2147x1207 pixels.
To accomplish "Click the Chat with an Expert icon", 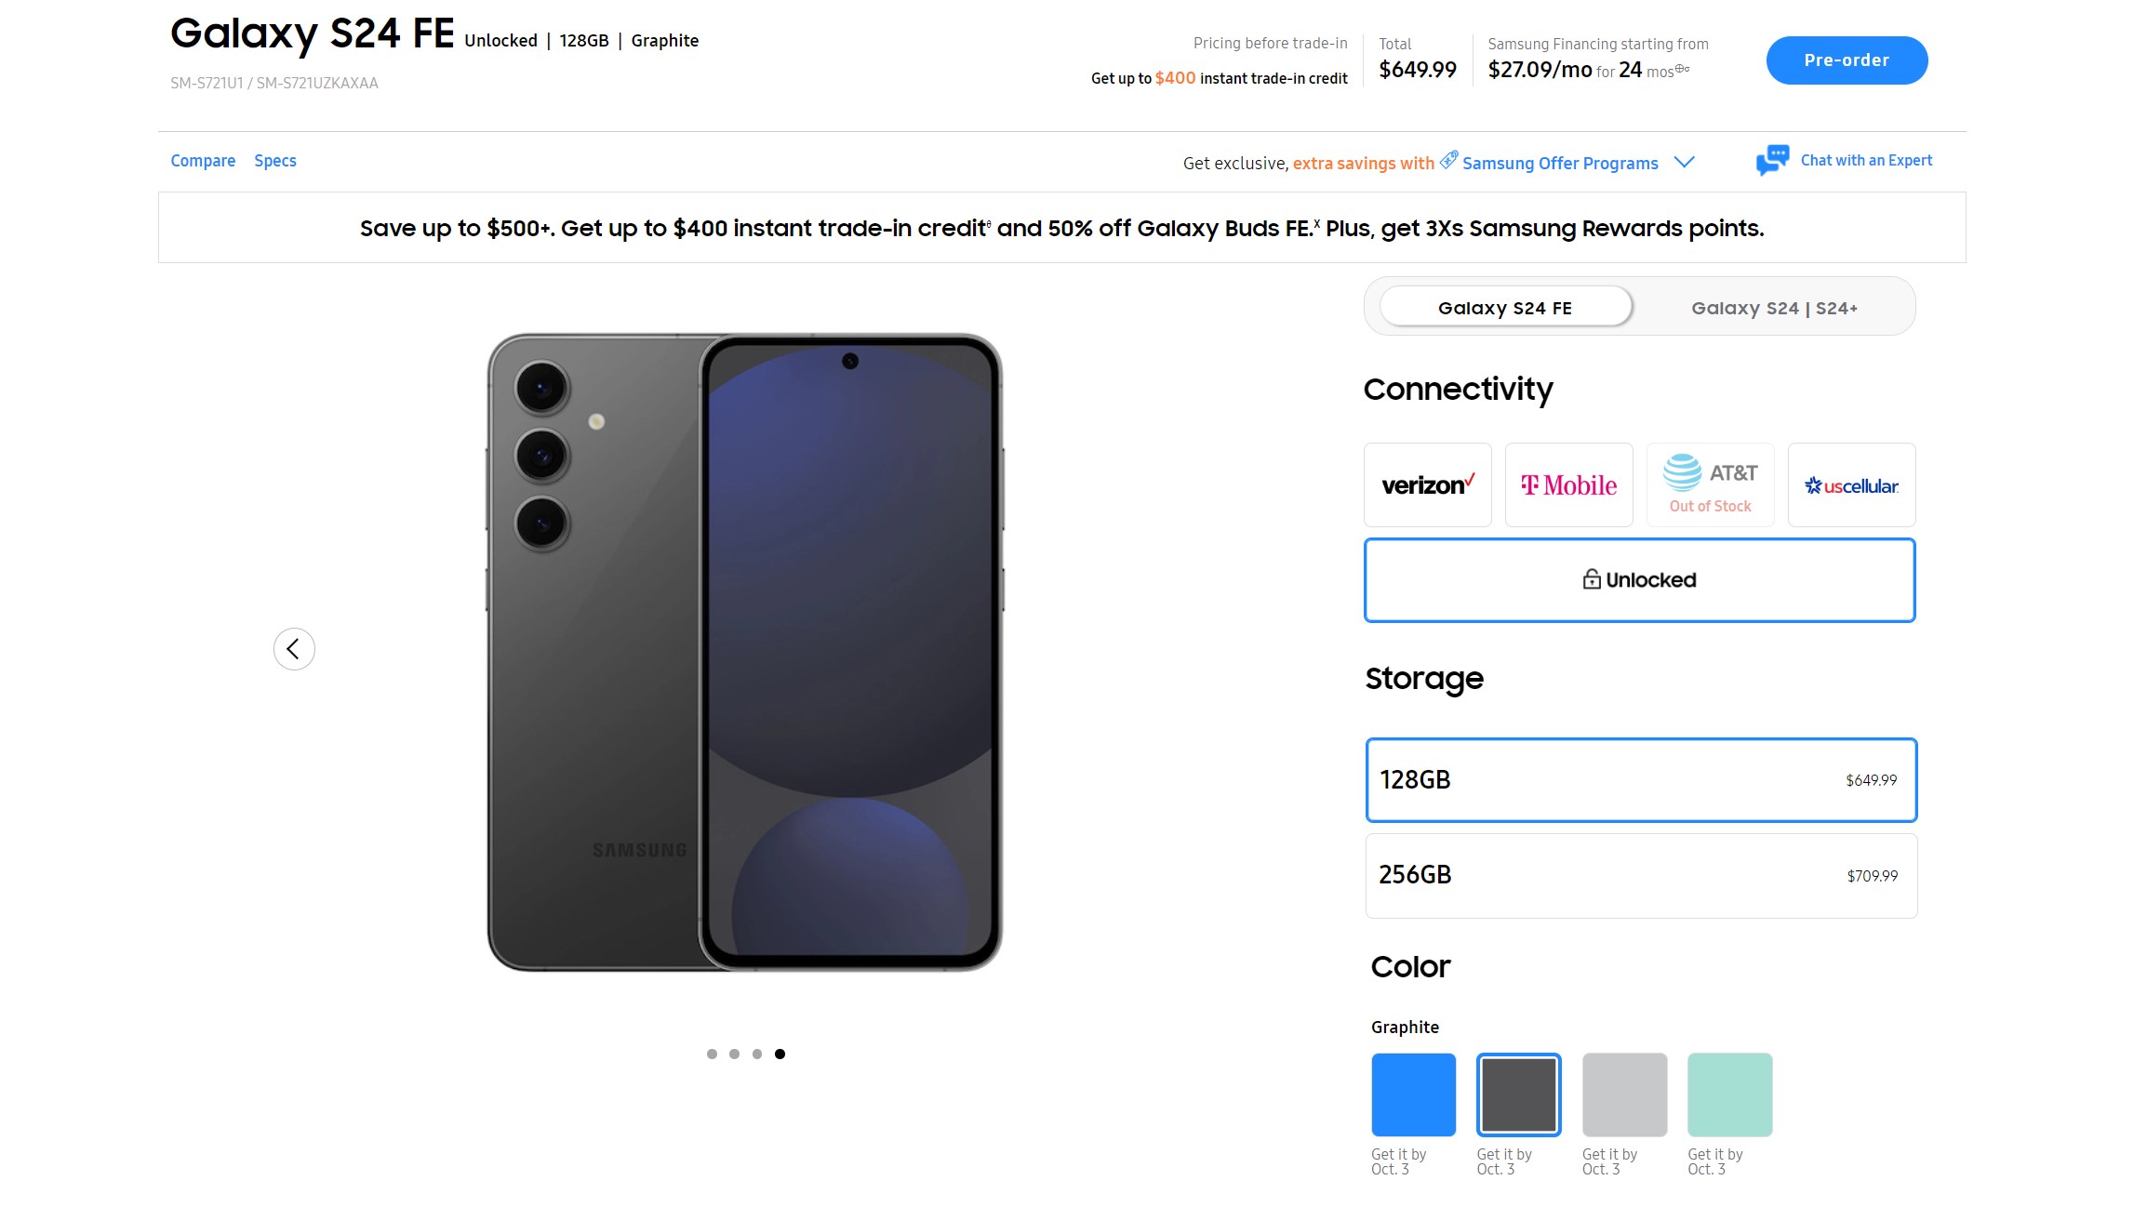I will pyautogui.click(x=1771, y=161).
